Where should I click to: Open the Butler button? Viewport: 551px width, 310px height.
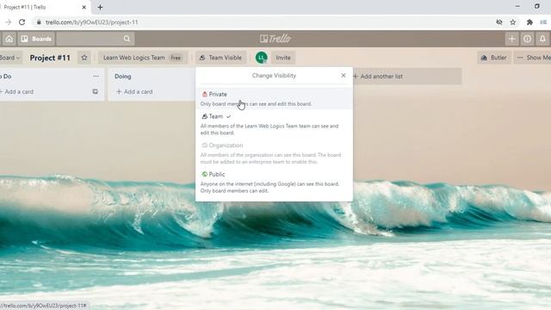tap(493, 58)
